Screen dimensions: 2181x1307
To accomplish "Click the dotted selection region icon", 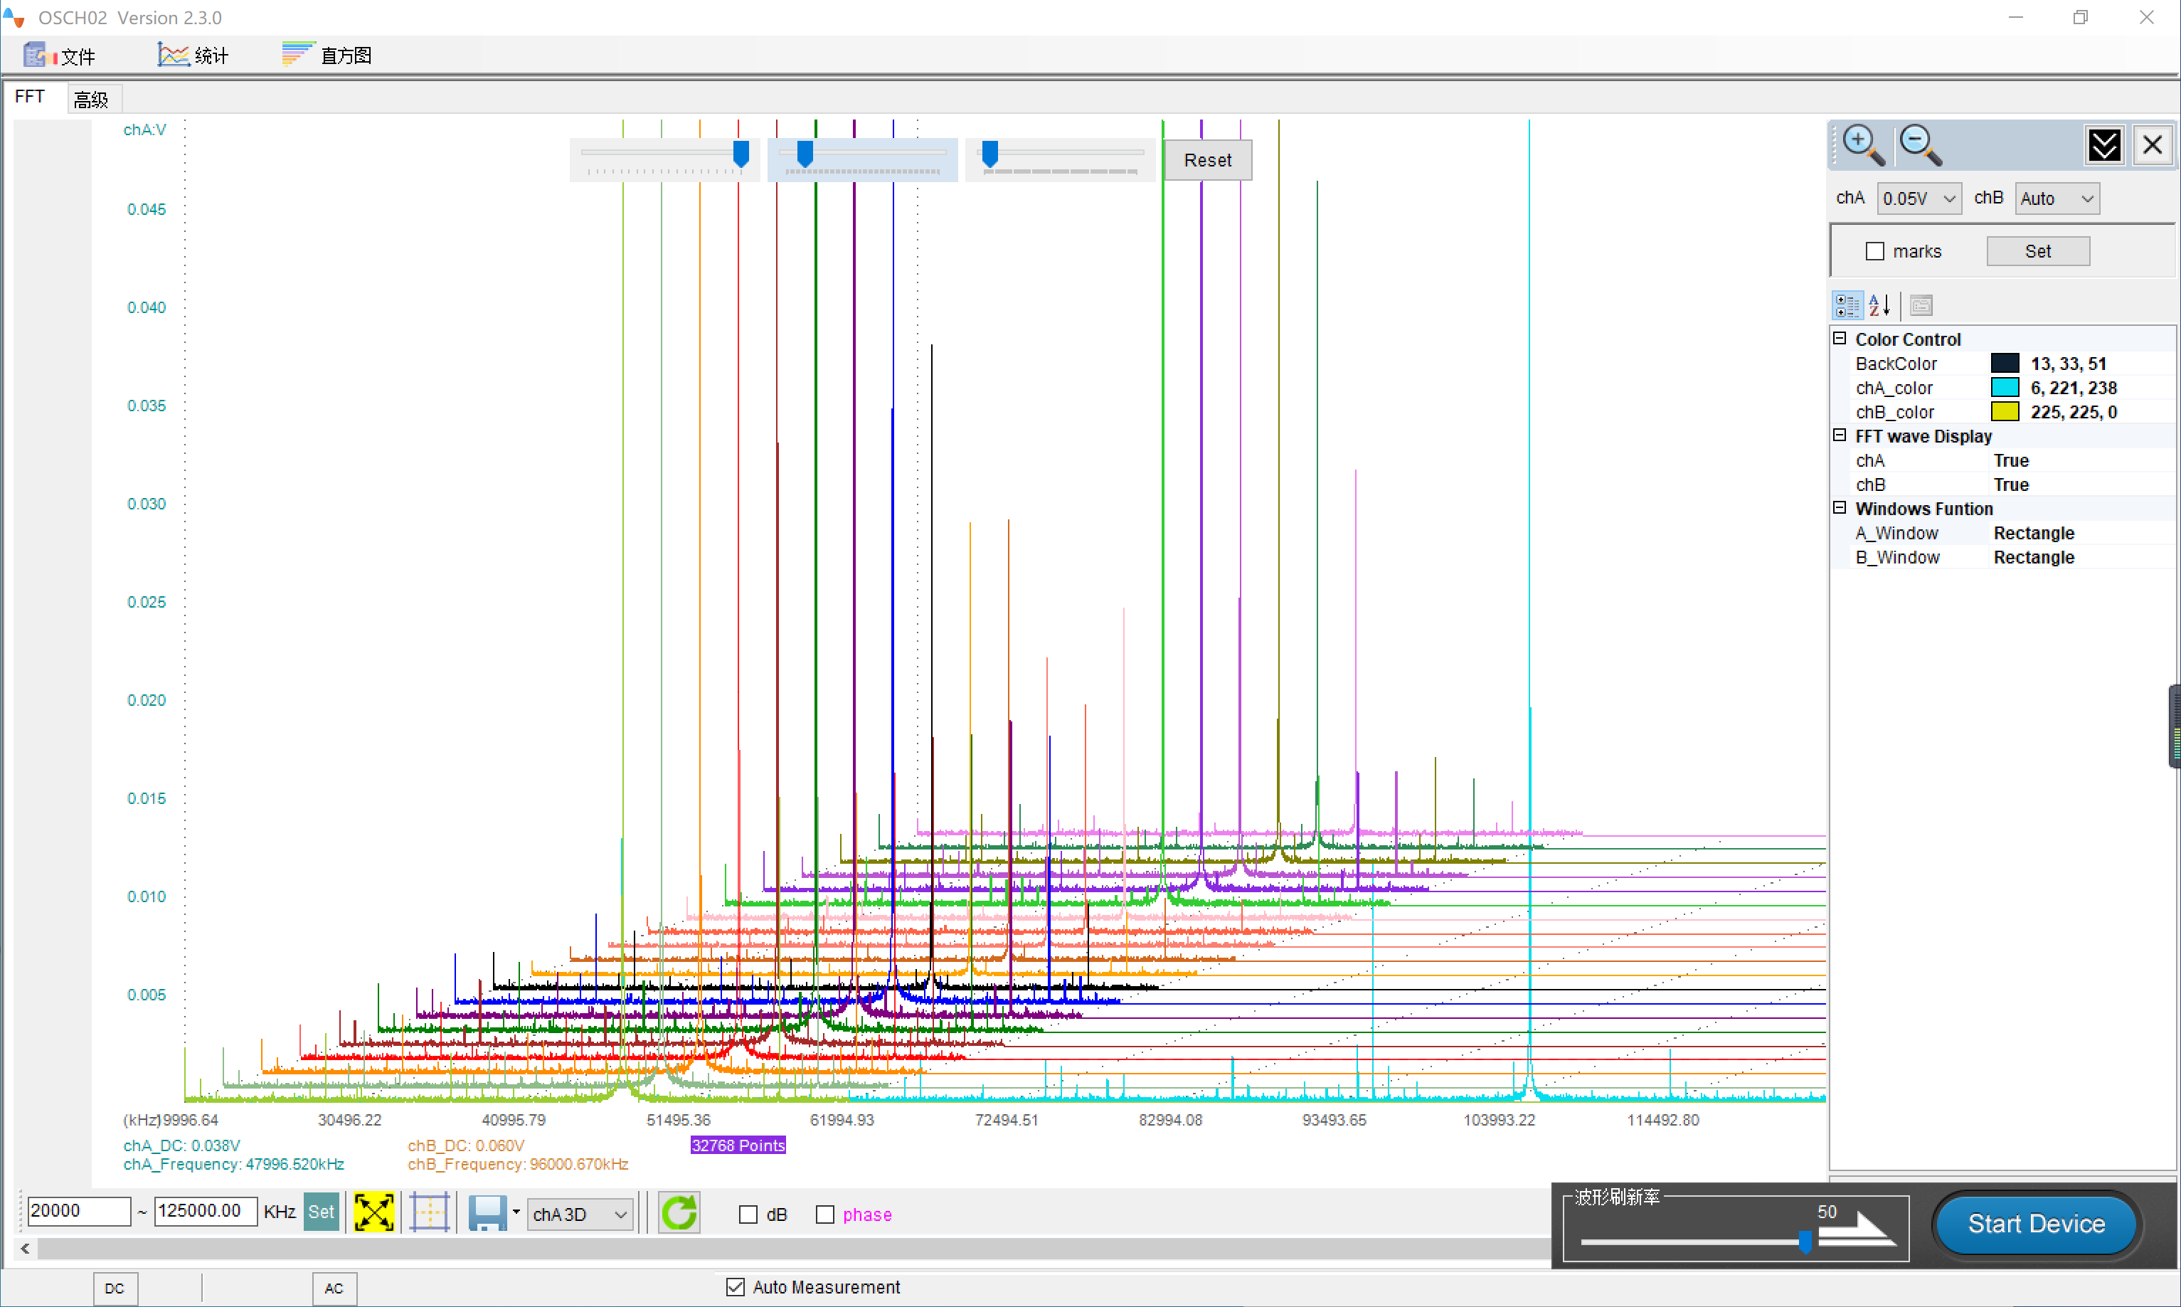I will (x=430, y=1213).
